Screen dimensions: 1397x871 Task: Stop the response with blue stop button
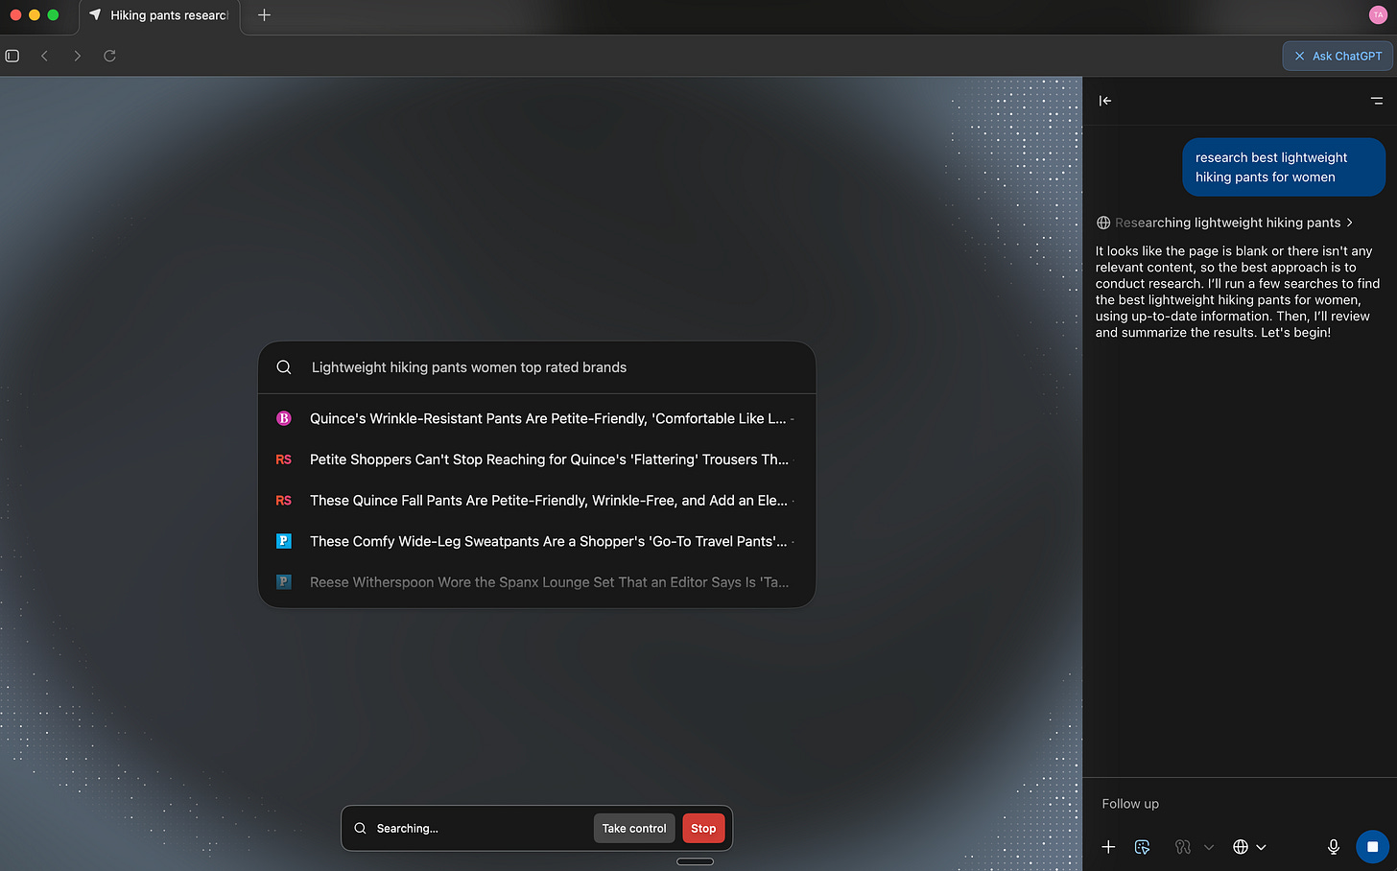pos(1372,847)
